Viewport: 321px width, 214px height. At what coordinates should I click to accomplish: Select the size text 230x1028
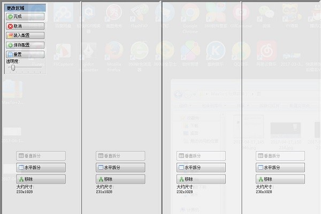pyautogui.click(x=264, y=192)
